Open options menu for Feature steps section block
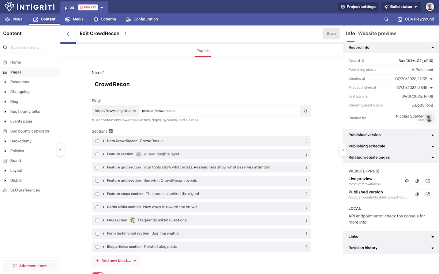Viewport: 439px width, 274px height. [307, 194]
